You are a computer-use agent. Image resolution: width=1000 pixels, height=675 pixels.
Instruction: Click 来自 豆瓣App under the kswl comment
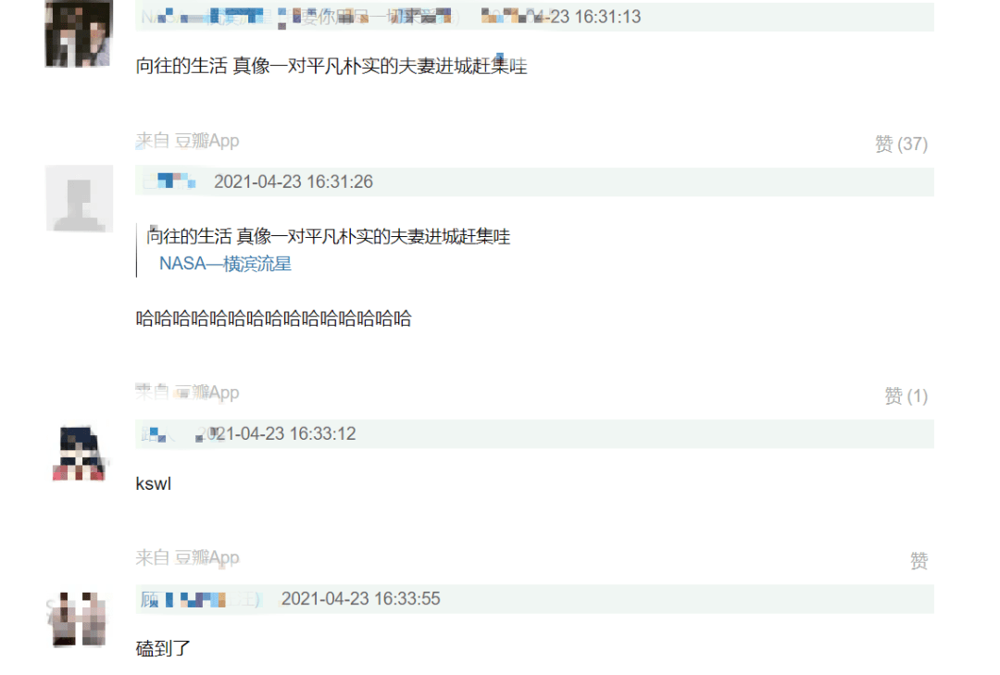[x=187, y=557]
